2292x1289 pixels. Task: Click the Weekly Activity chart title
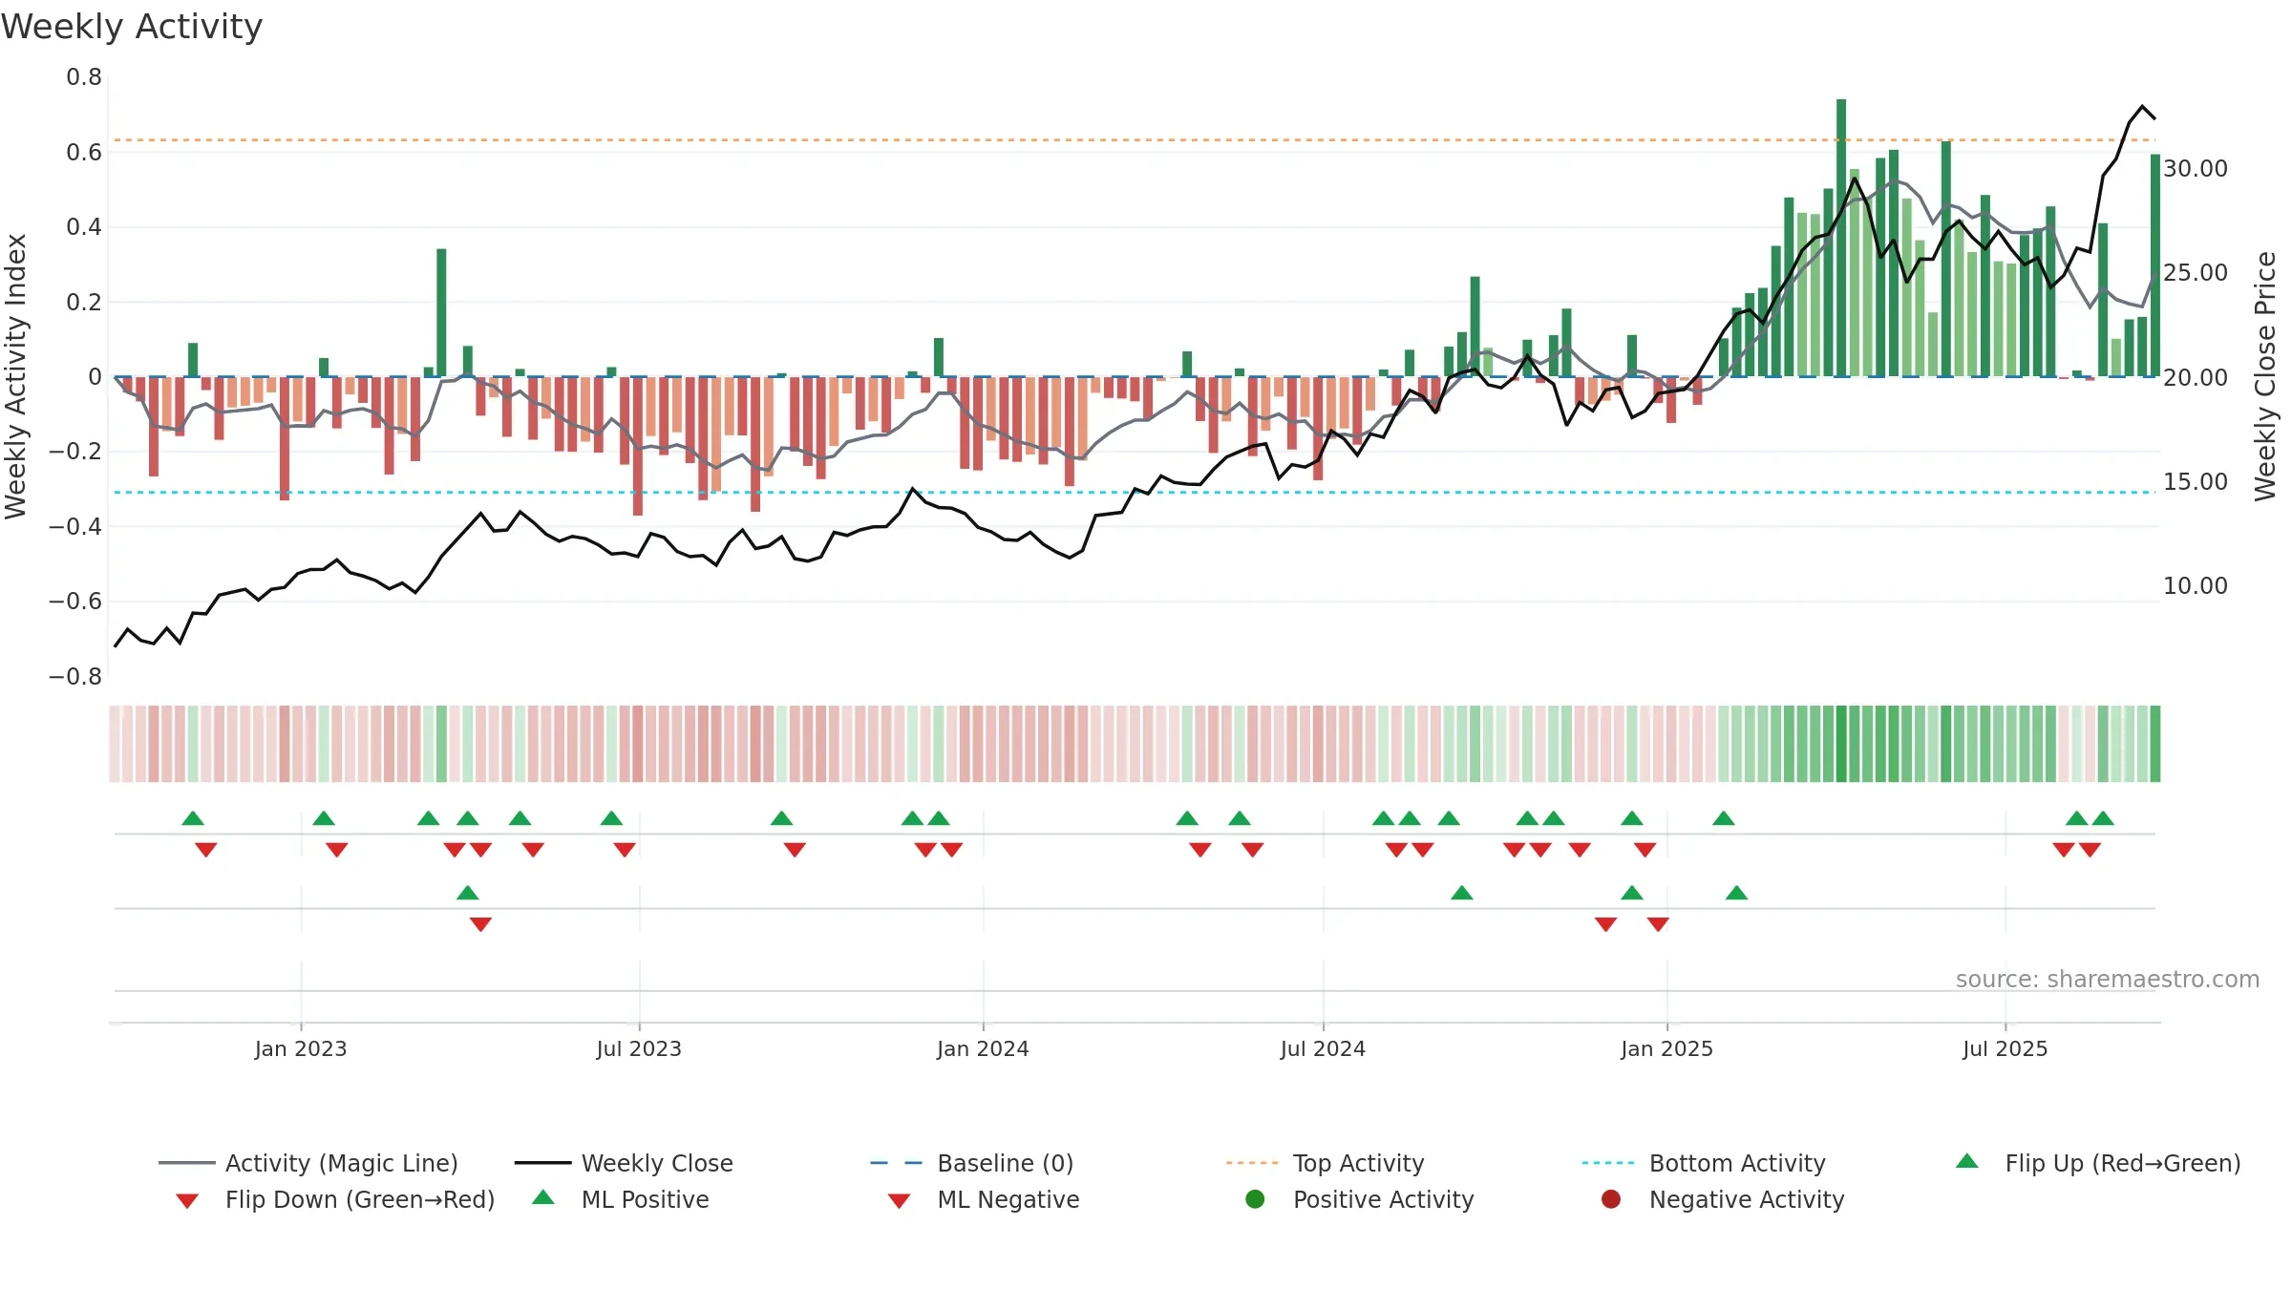[x=132, y=27]
